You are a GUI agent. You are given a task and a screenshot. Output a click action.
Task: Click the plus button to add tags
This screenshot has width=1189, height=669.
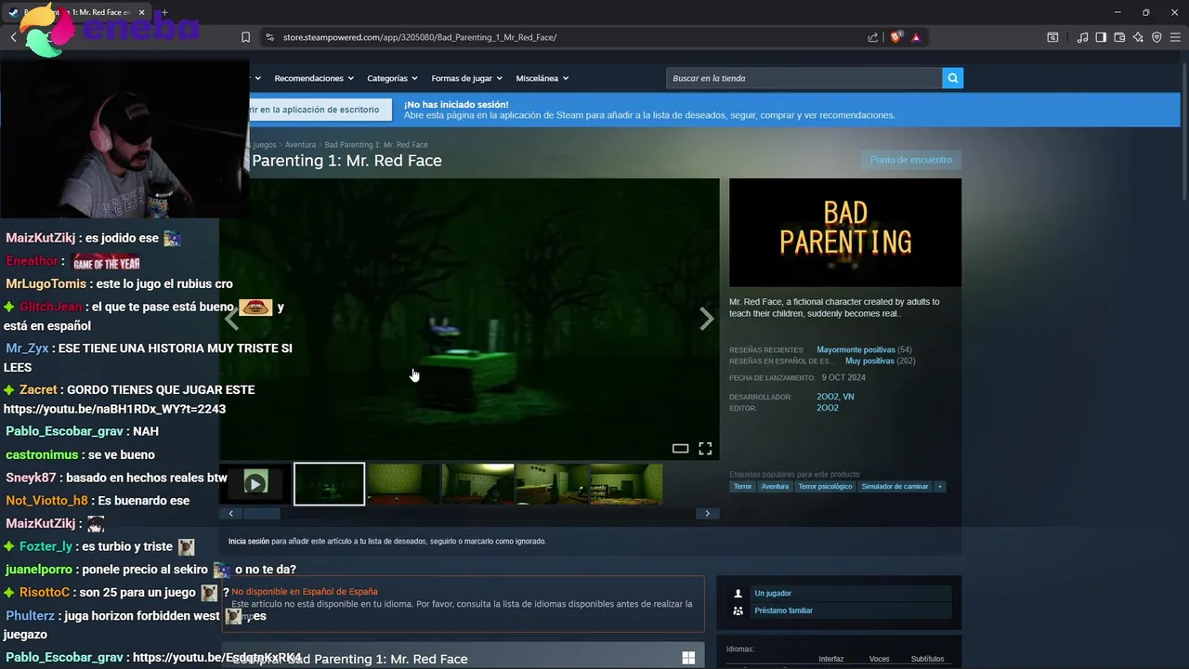tap(940, 486)
